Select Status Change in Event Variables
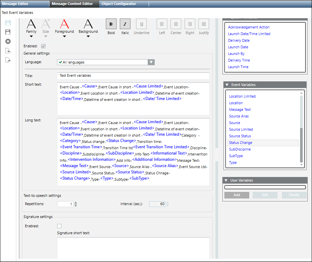The height and width of the screenshot is (262, 312). (x=241, y=143)
